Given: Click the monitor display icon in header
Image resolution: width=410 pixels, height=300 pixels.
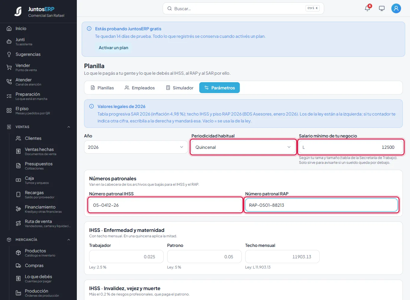Looking at the screenshot, I should 382,8.
